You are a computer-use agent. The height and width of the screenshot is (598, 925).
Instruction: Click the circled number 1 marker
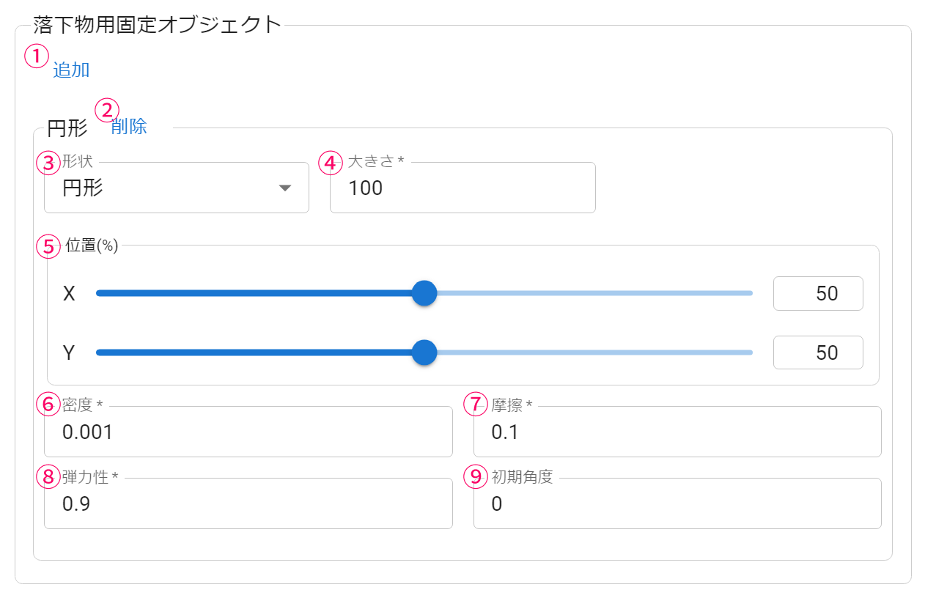[37, 56]
